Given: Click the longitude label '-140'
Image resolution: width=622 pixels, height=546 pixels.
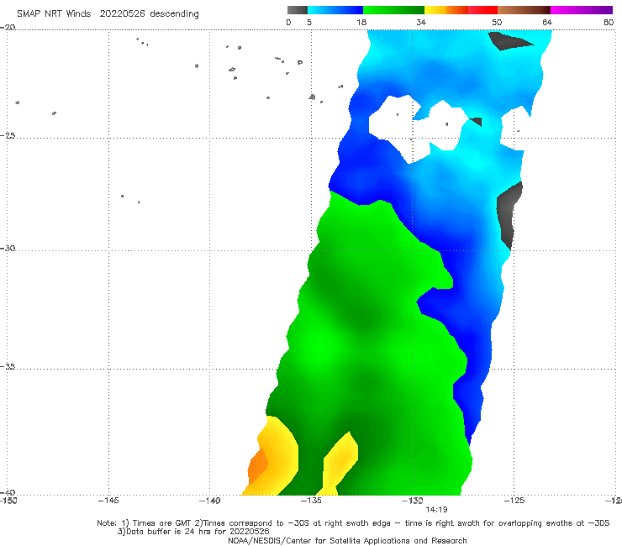Looking at the screenshot, I should tap(209, 501).
